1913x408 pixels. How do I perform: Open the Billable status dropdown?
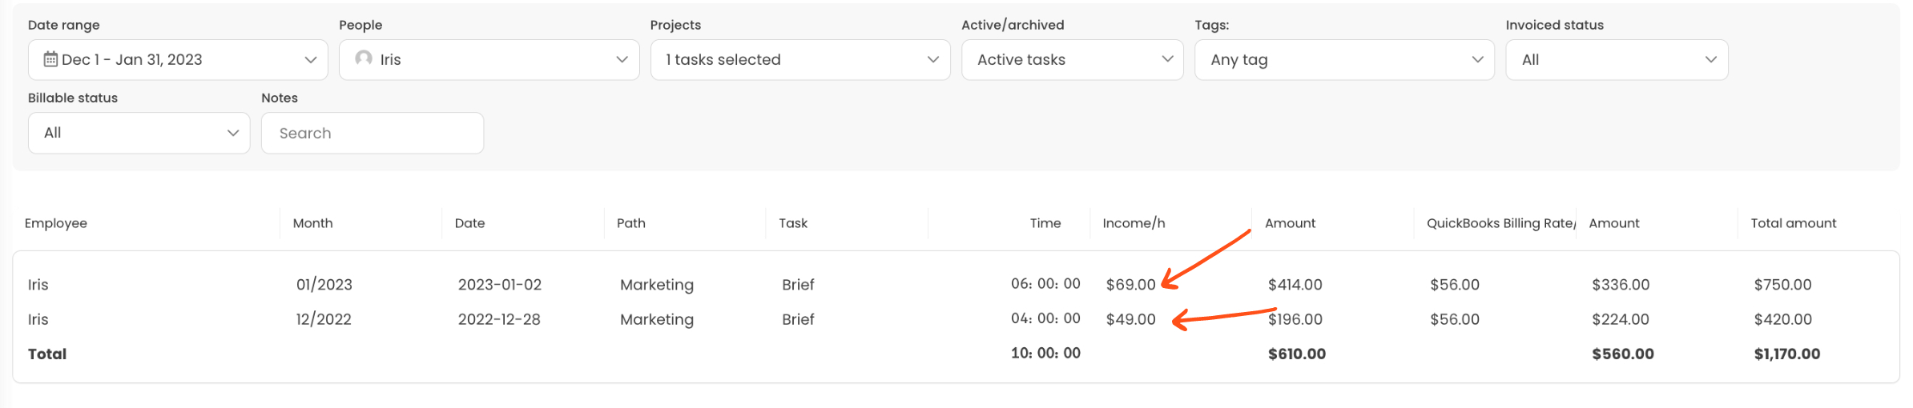point(139,133)
